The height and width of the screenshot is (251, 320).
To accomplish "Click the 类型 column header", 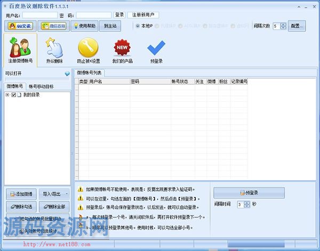I will click(84, 82).
